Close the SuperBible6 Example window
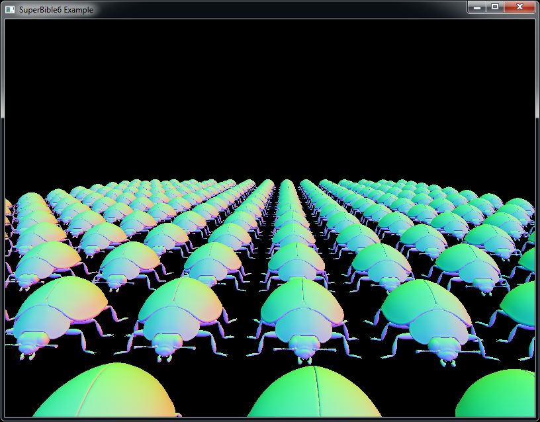 tap(519, 7)
